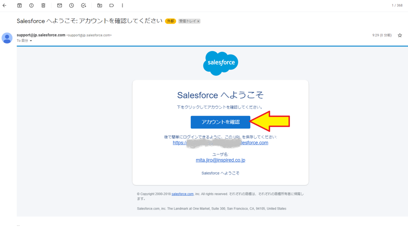Click the アカウントを確認 button
408x229 pixels.
pos(220,122)
